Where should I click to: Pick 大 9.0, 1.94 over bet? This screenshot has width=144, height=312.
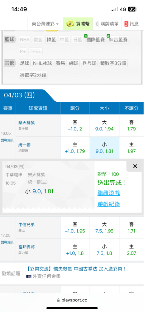click(x=104, y=125)
